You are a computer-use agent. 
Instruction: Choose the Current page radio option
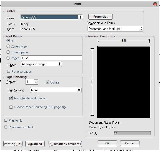click(x=8, y=52)
